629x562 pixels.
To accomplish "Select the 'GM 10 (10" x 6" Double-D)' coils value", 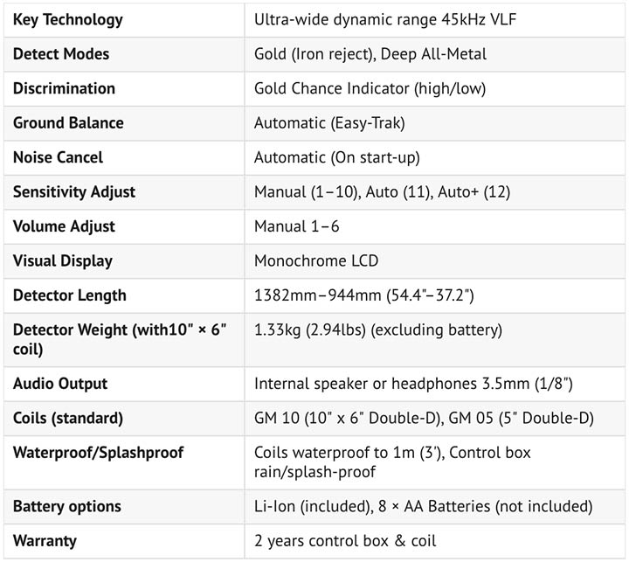I will click(347, 418).
